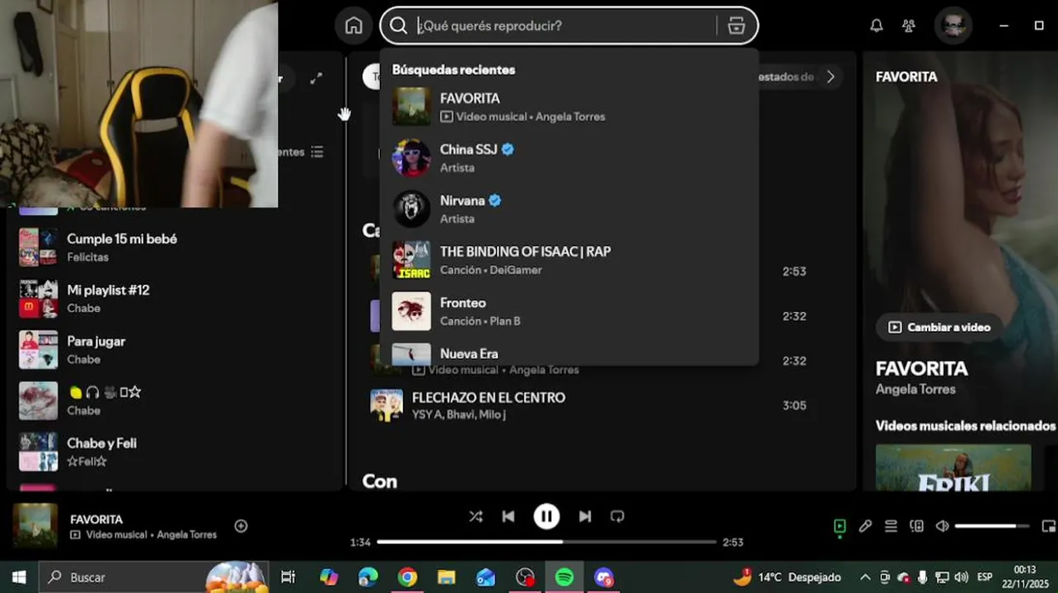Open the notifications bell
1058x593 pixels.
coord(877,26)
